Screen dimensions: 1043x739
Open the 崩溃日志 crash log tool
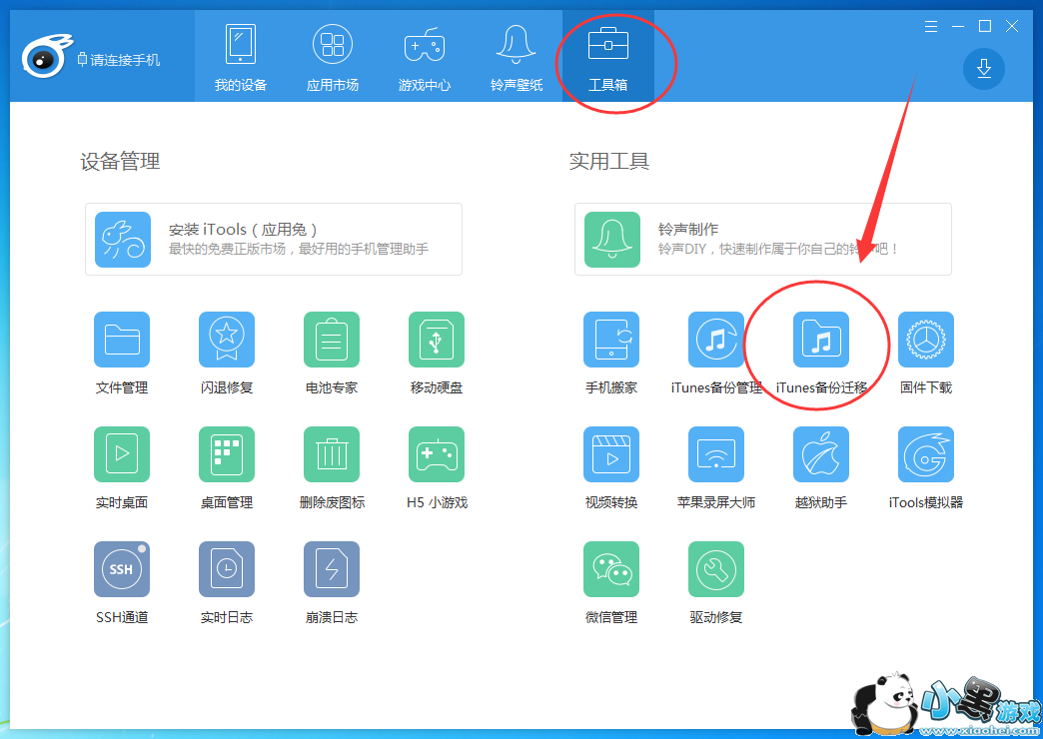(x=332, y=568)
